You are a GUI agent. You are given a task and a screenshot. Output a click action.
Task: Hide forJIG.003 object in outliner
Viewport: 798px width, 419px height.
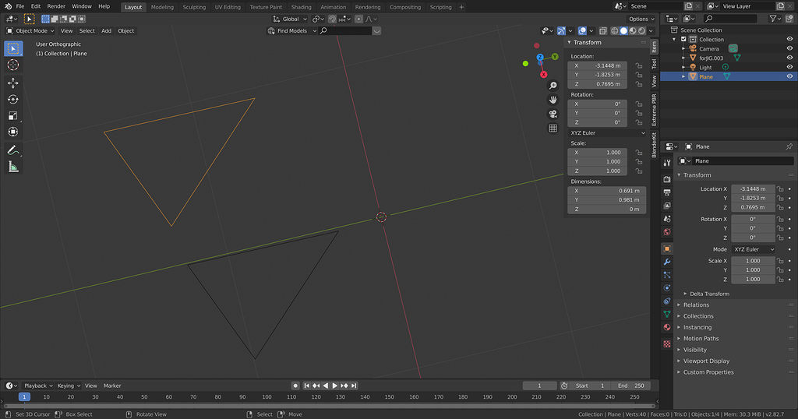[x=789, y=58]
